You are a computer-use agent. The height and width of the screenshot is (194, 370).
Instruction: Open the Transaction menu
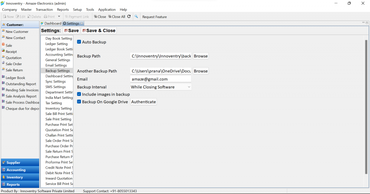coord(44,10)
